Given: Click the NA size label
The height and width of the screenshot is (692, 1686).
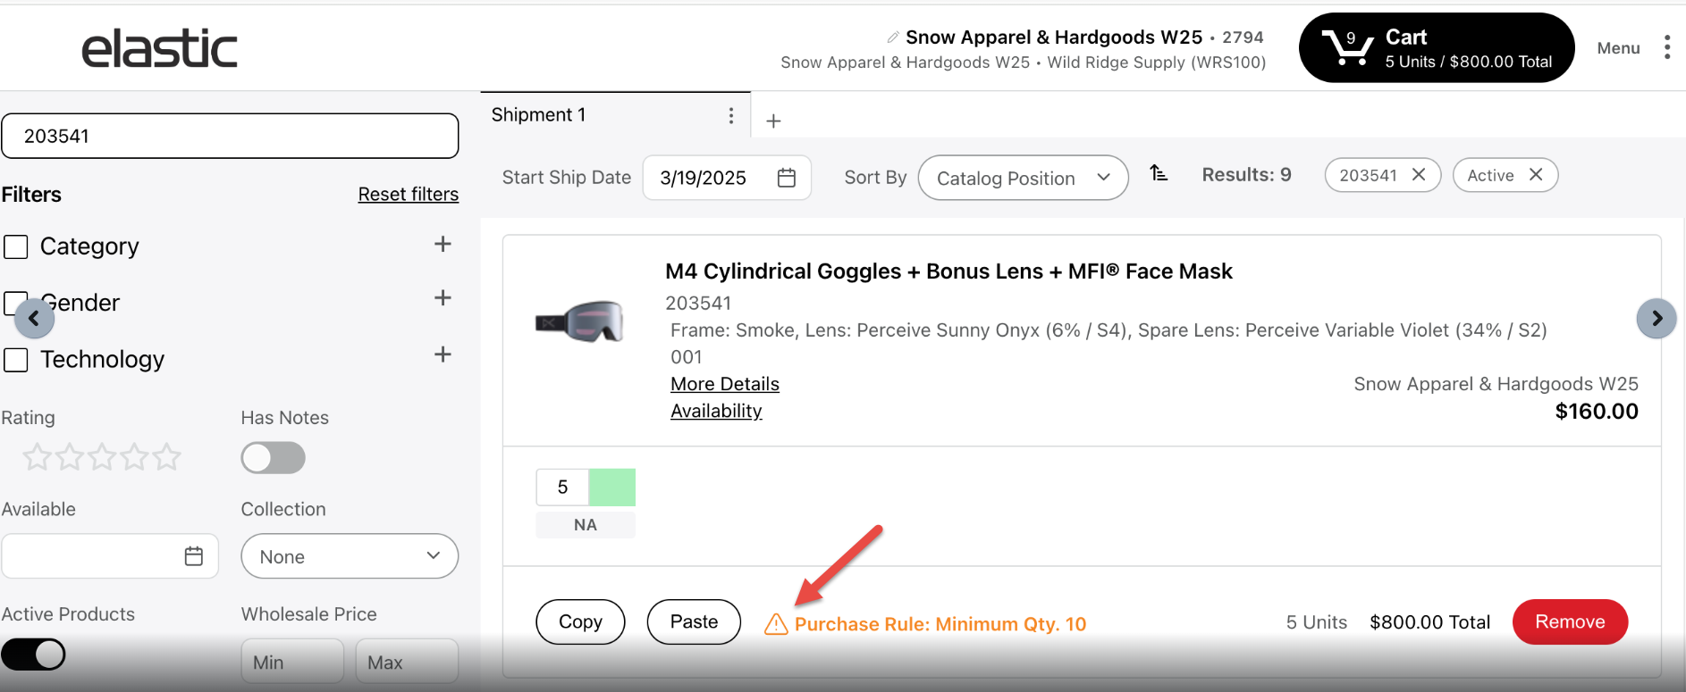Looking at the screenshot, I should pyautogui.click(x=586, y=525).
